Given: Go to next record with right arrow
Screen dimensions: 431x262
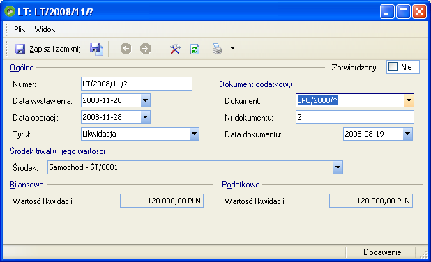Looking at the screenshot, I should (145, 49).
